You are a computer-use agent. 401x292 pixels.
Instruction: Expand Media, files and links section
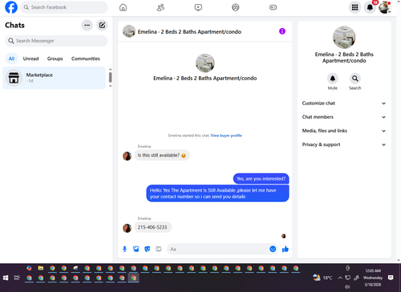click(344, 131)
